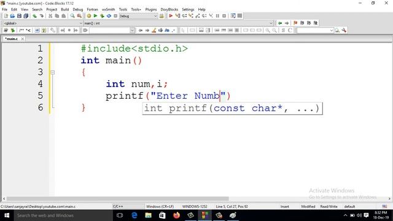Click the incremental search input field

tap(110, 30)
